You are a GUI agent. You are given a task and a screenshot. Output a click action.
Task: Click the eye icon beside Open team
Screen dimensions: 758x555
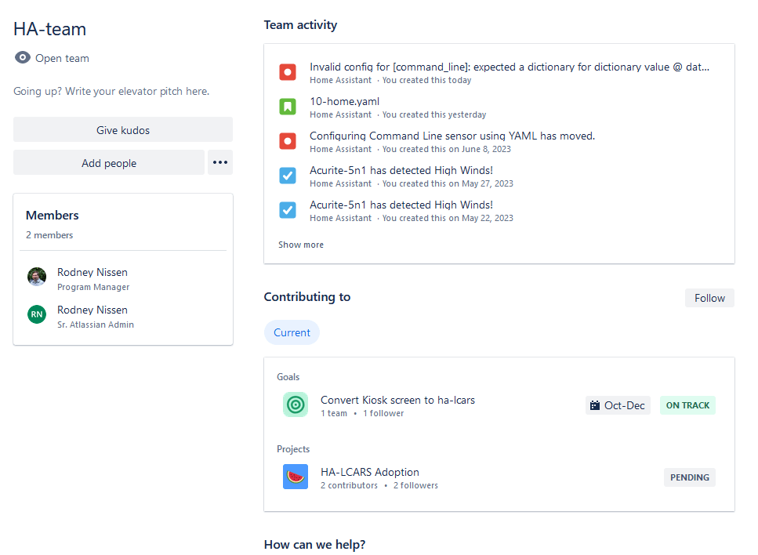[x=23, y=58]
